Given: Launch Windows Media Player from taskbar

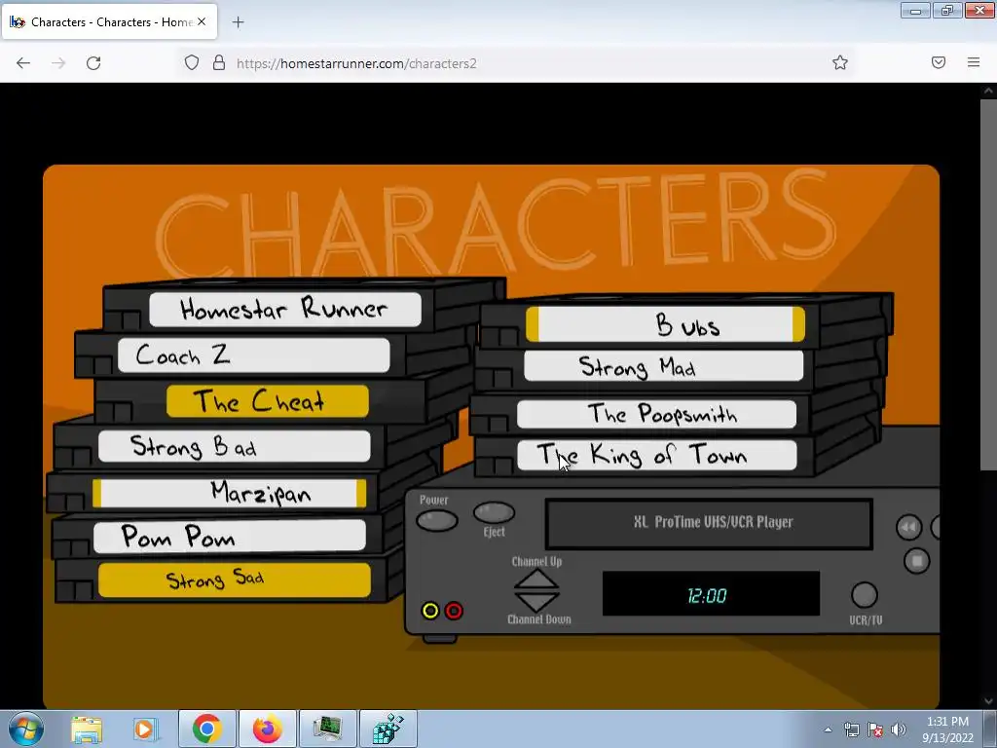Looking at the screenshot, I should pyautogui.click(x=146, y=729).
